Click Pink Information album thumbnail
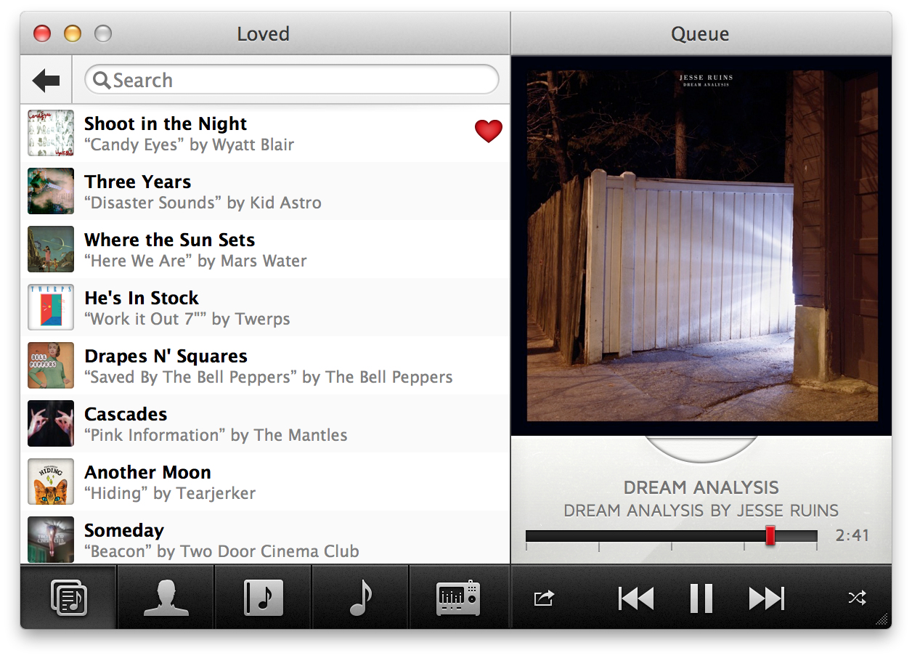Screen dimensions: 912x658 (51, 423)
